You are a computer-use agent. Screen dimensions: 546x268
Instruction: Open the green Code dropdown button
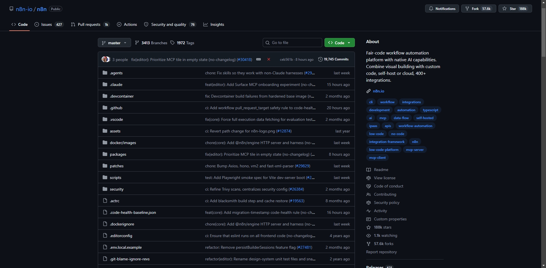tap(340, 43)
